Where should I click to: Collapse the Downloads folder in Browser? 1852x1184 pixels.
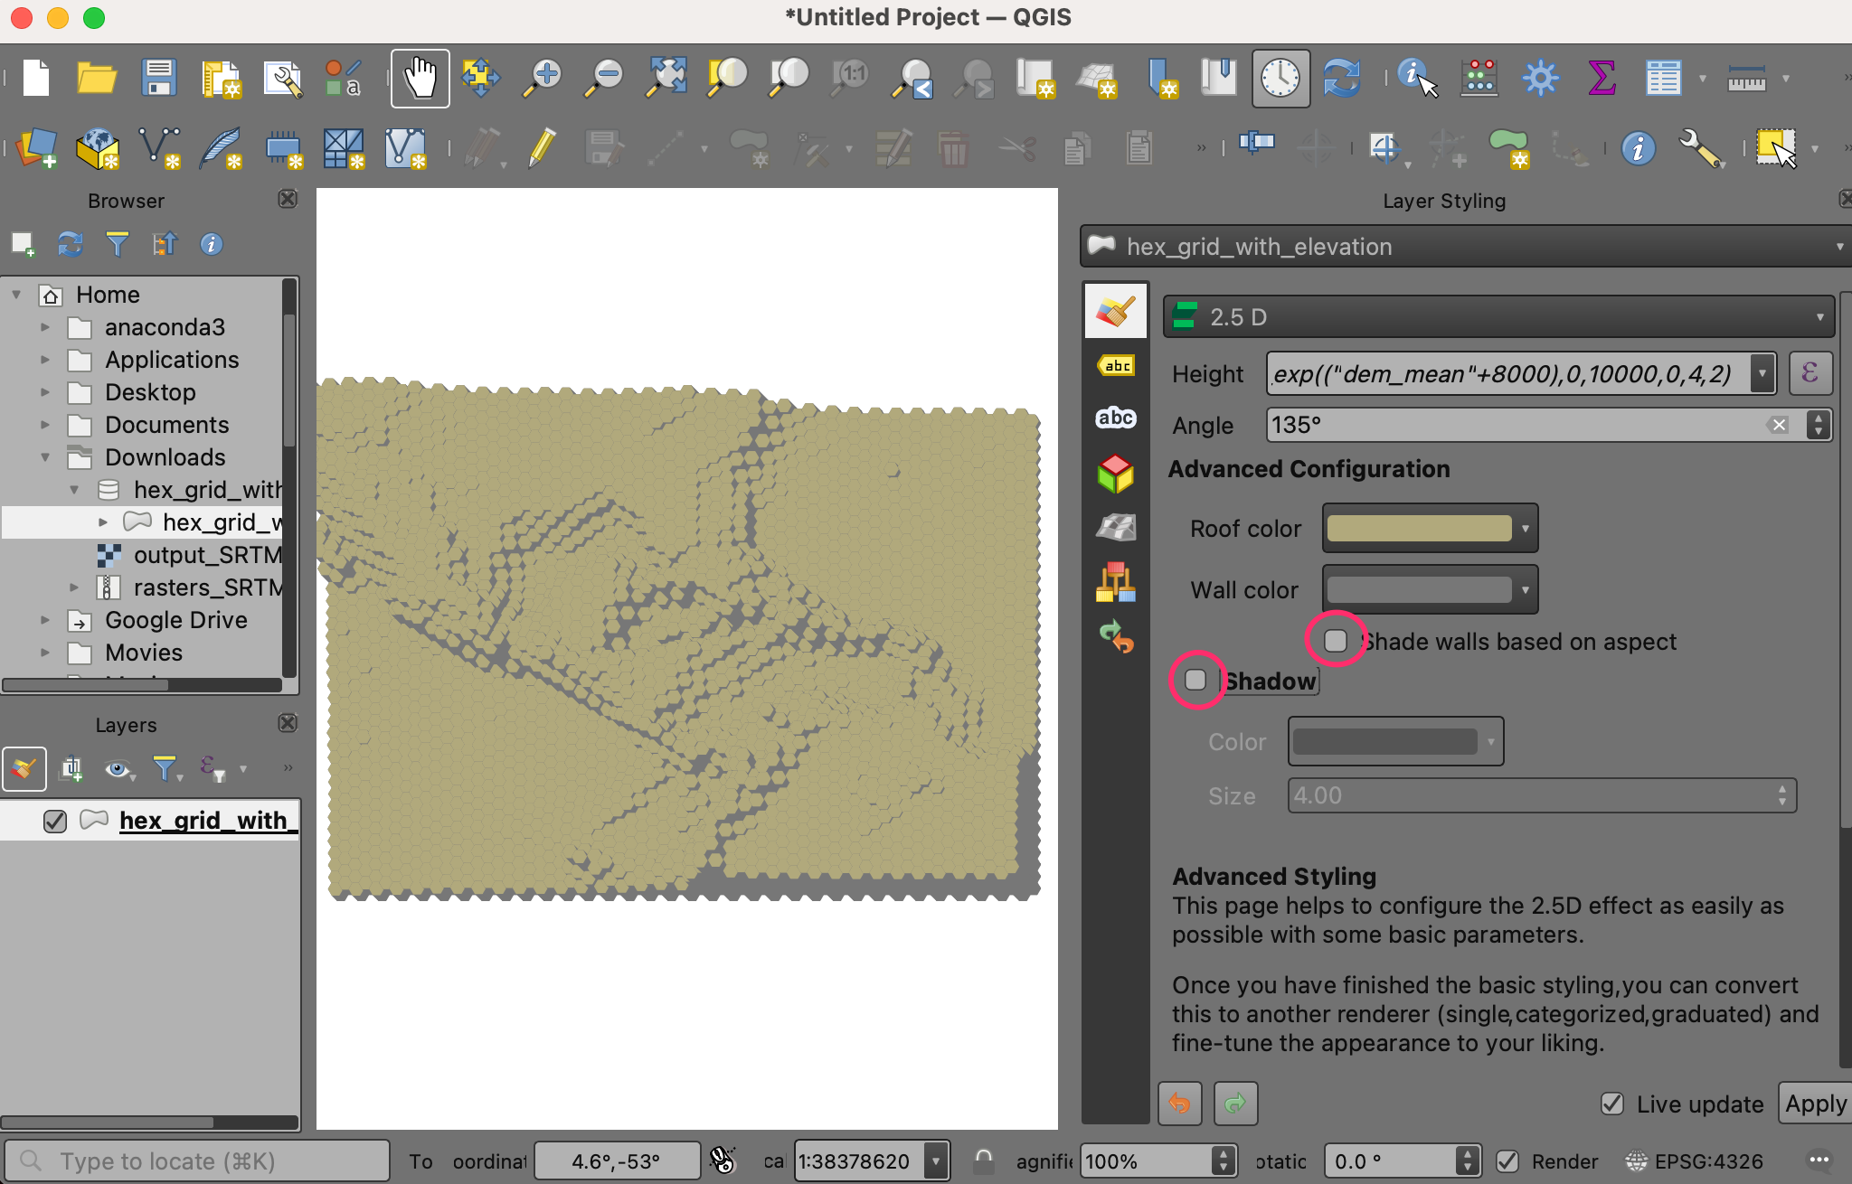45,457
